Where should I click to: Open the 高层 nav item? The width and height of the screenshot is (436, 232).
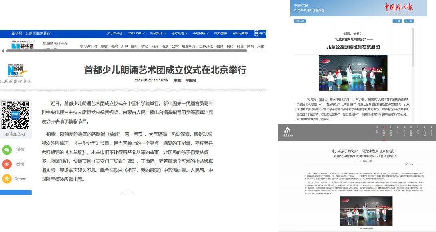(x=104, y=46)
